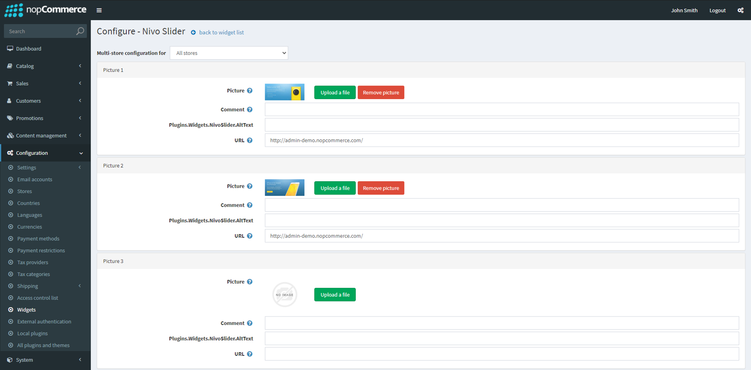Screen dimensions: 751x370
Task: Show help tooltip for Picture 1 URL
Action: [250, 140]
